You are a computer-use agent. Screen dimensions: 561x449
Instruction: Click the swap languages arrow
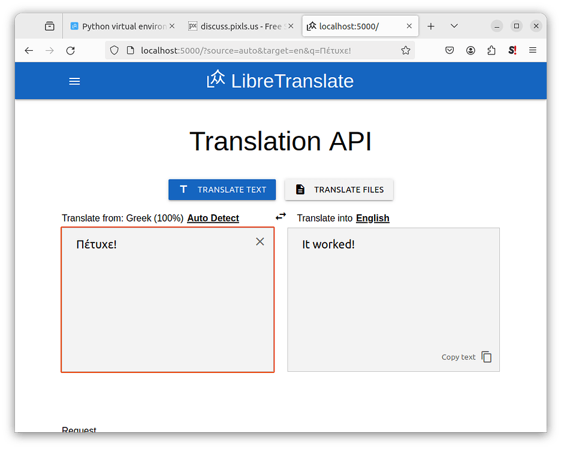(280, 217)
